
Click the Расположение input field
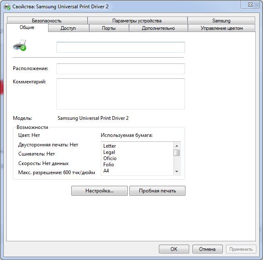(x=120, y=69)
